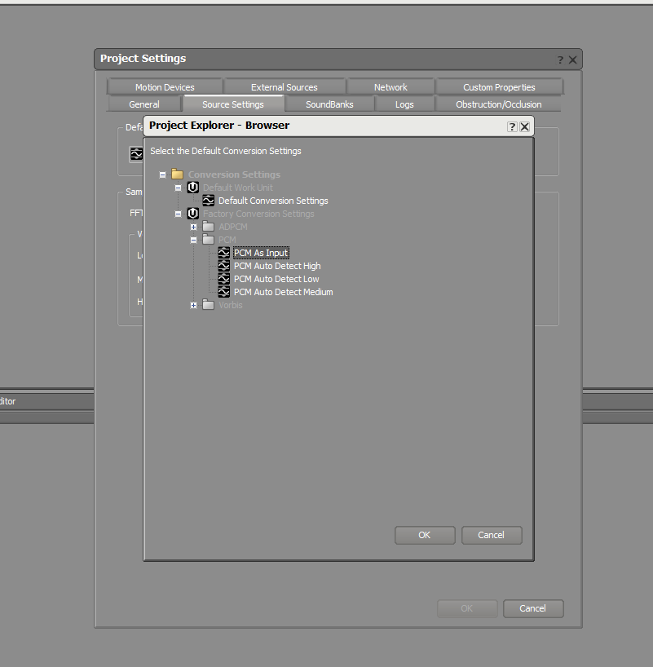Viewport: 653px width, 667px height.
Task: Click the Default Work Unit icon
Action: click(x=192, y=188)
